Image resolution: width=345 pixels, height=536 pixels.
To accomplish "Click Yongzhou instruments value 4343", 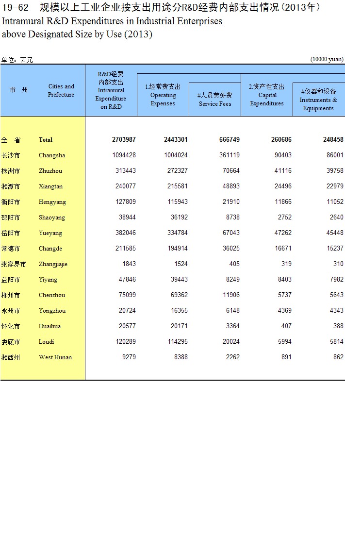I will (337, 310).
